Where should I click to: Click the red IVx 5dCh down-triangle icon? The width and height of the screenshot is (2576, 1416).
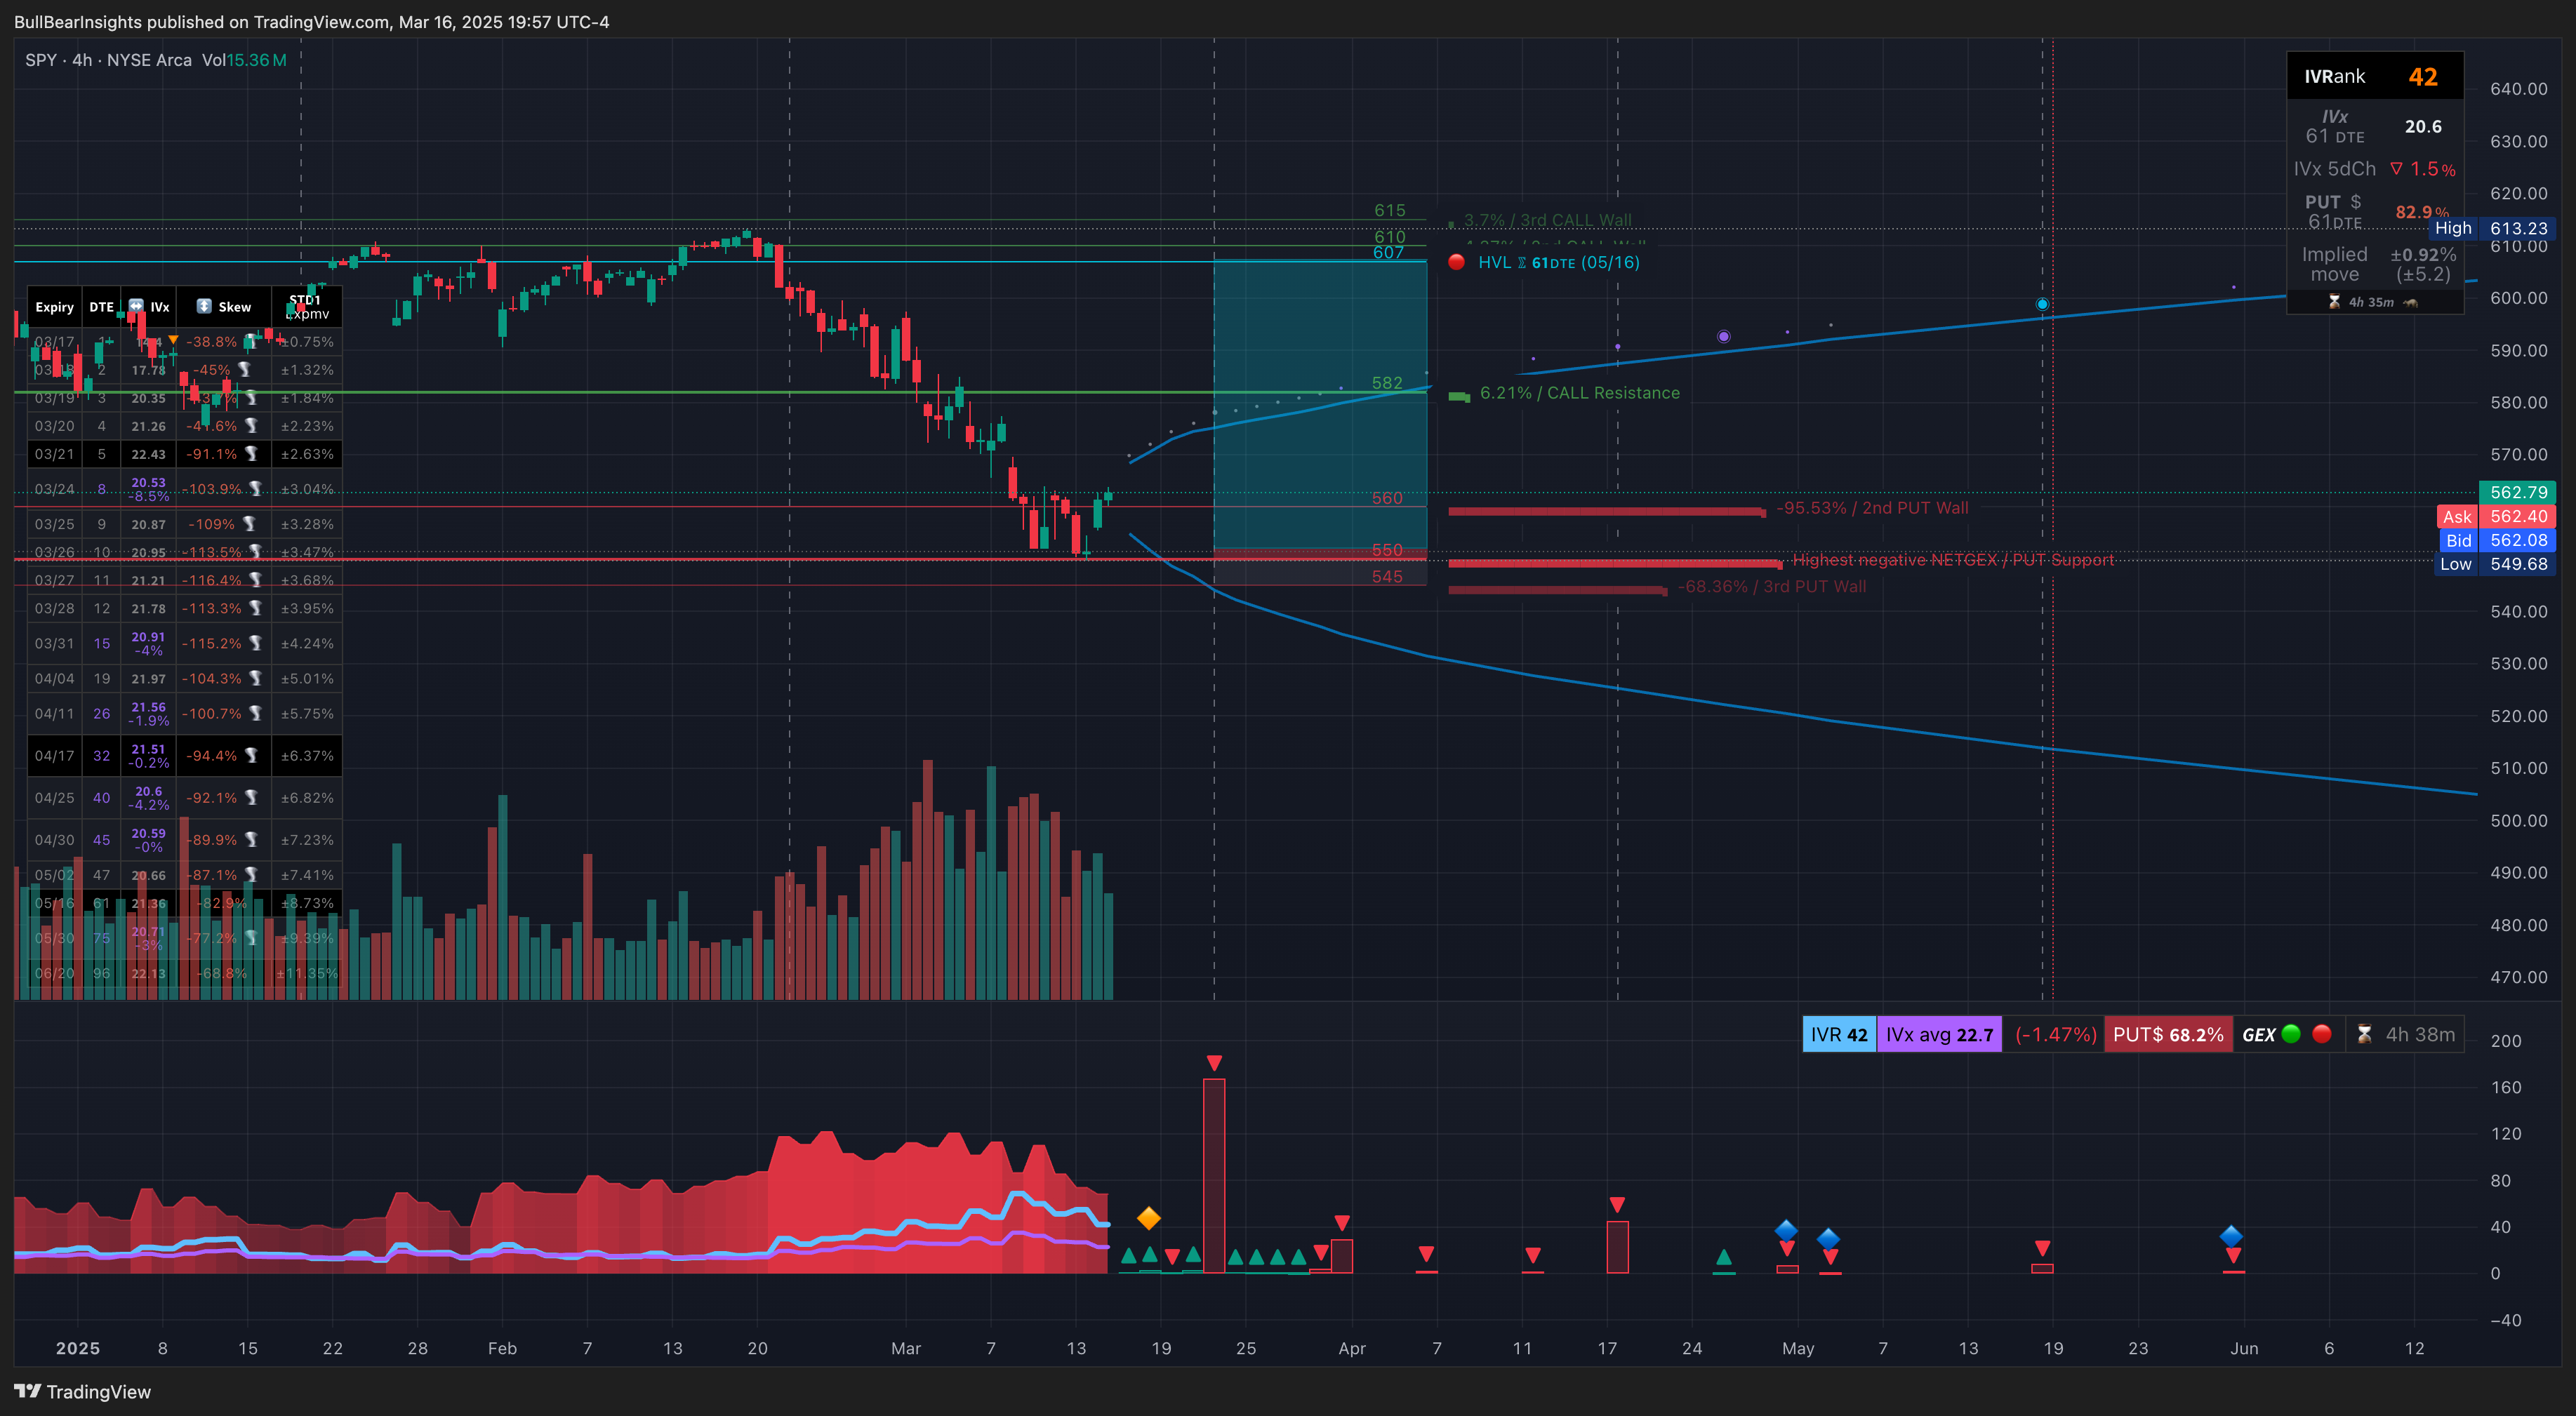click(x=2396, y=168)
